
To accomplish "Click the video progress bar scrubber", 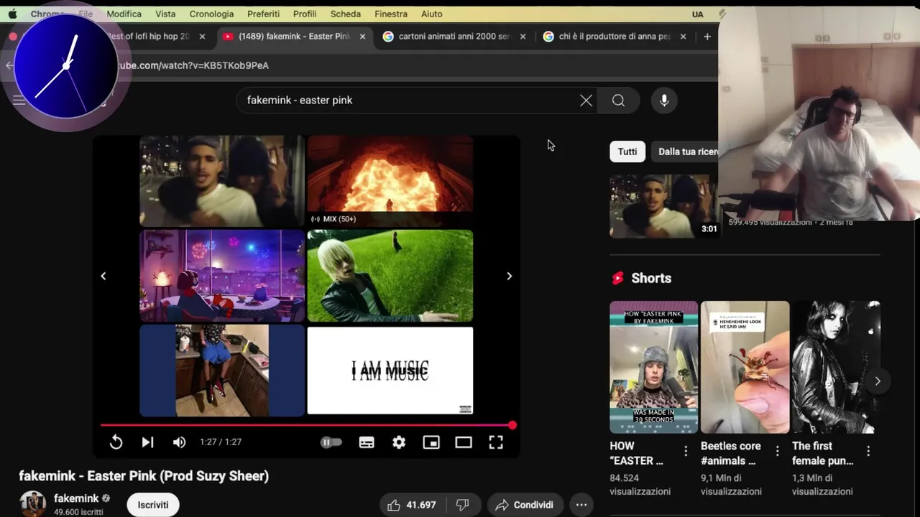I will coord(512,425).
